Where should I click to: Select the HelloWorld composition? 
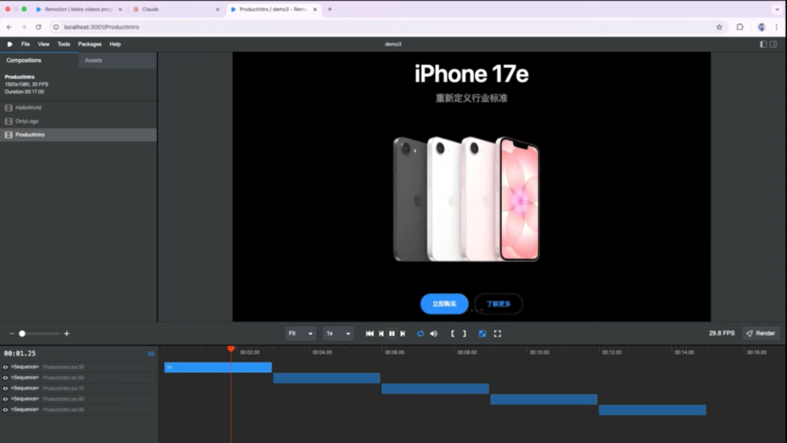point(78,108)
